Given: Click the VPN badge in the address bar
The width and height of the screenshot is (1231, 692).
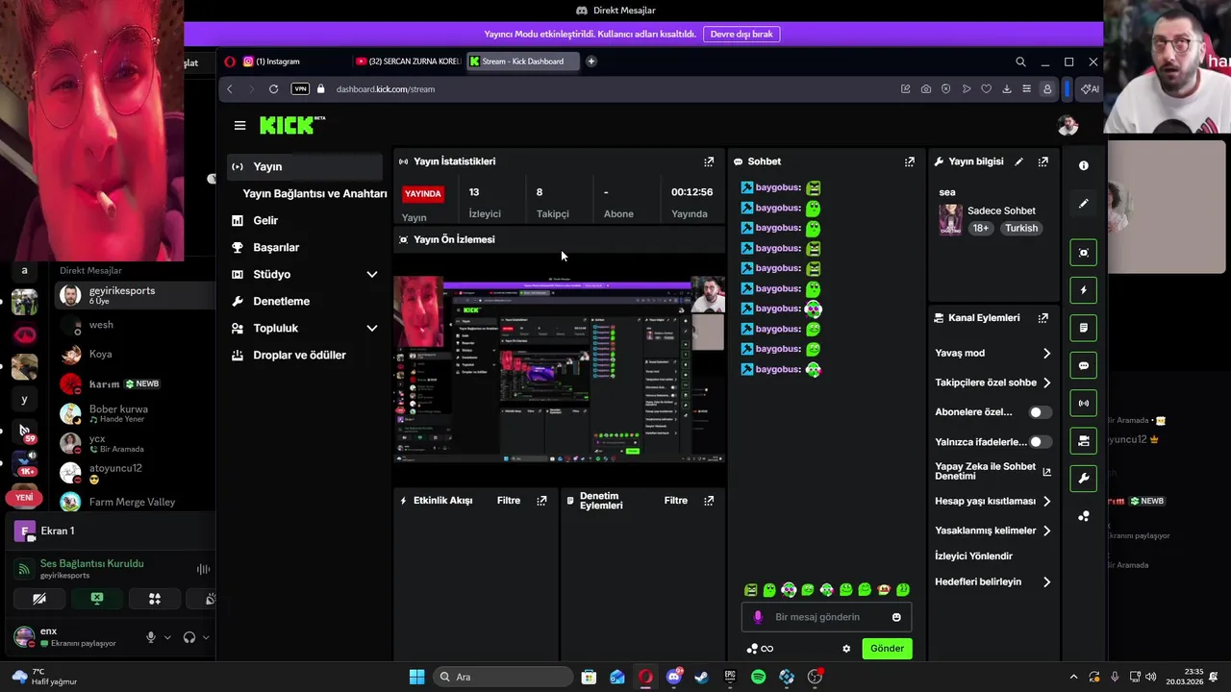Looking at the screenshot, I should tap(300, 88).
